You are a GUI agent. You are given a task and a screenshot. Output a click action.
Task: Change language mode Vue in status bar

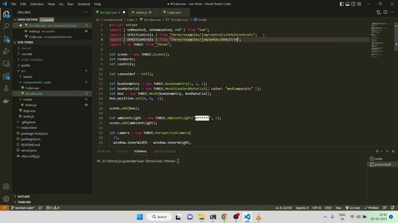coord(338,208)
